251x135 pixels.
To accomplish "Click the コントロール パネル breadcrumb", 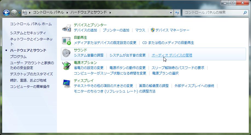I will (x=48, y=12).
